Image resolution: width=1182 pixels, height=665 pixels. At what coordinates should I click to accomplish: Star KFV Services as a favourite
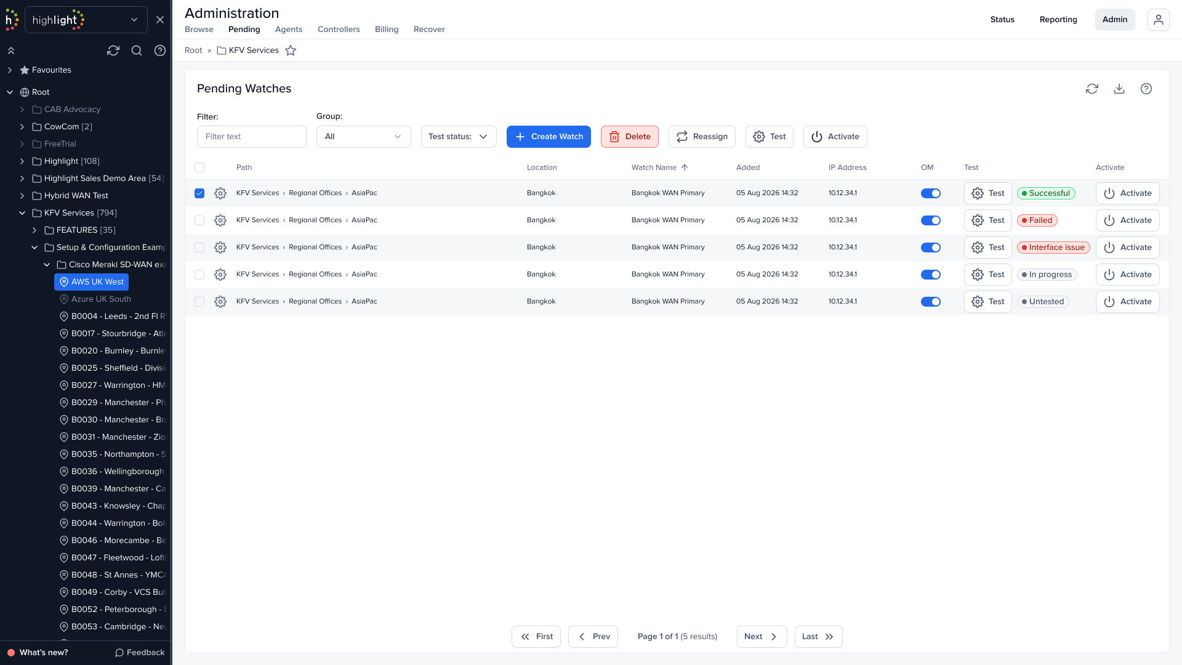coord(291,50)
